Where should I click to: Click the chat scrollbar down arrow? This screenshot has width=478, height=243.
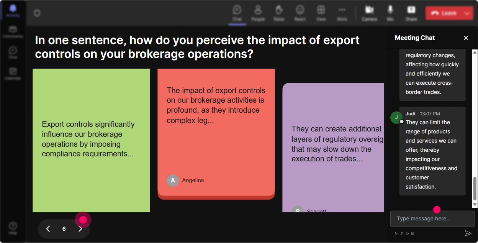click(x=475, y=205)
